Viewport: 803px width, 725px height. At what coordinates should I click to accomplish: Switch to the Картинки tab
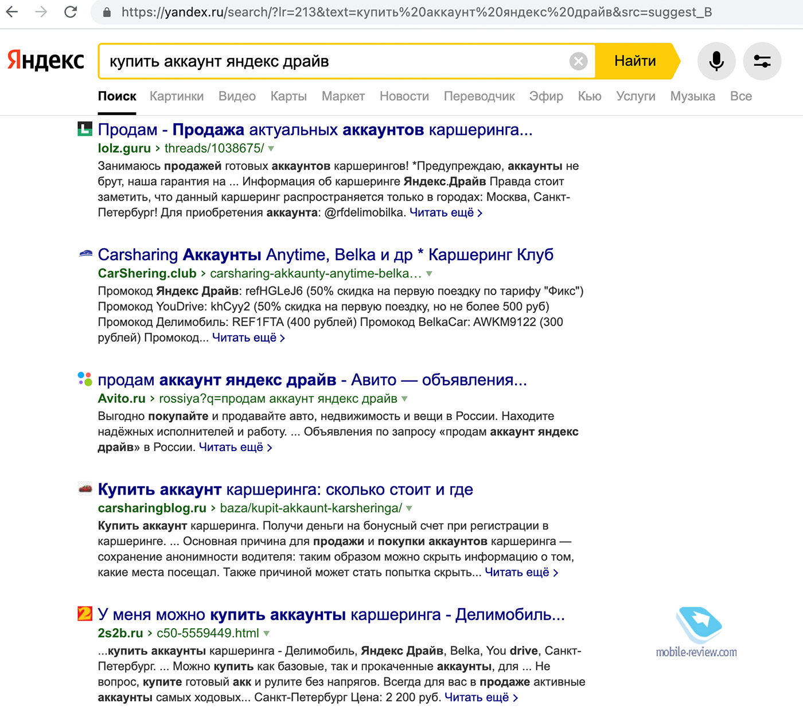(x=177, y=96)
